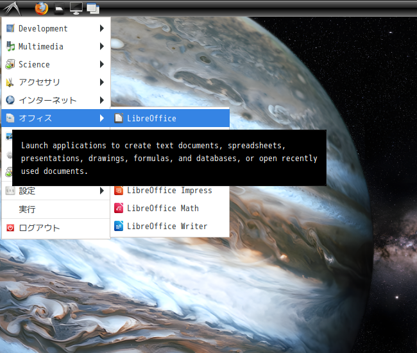Click the Science flask icon
Screen dimensions: 417x353
[x=10, y=64]
